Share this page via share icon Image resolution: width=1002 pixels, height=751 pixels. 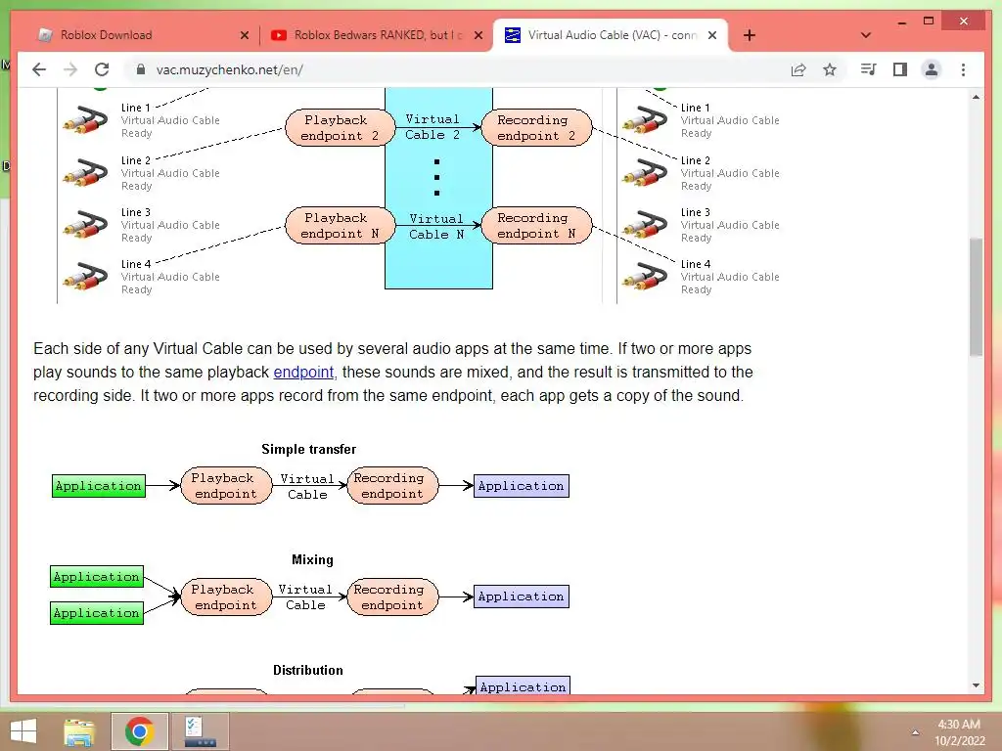tap(798, 69)
